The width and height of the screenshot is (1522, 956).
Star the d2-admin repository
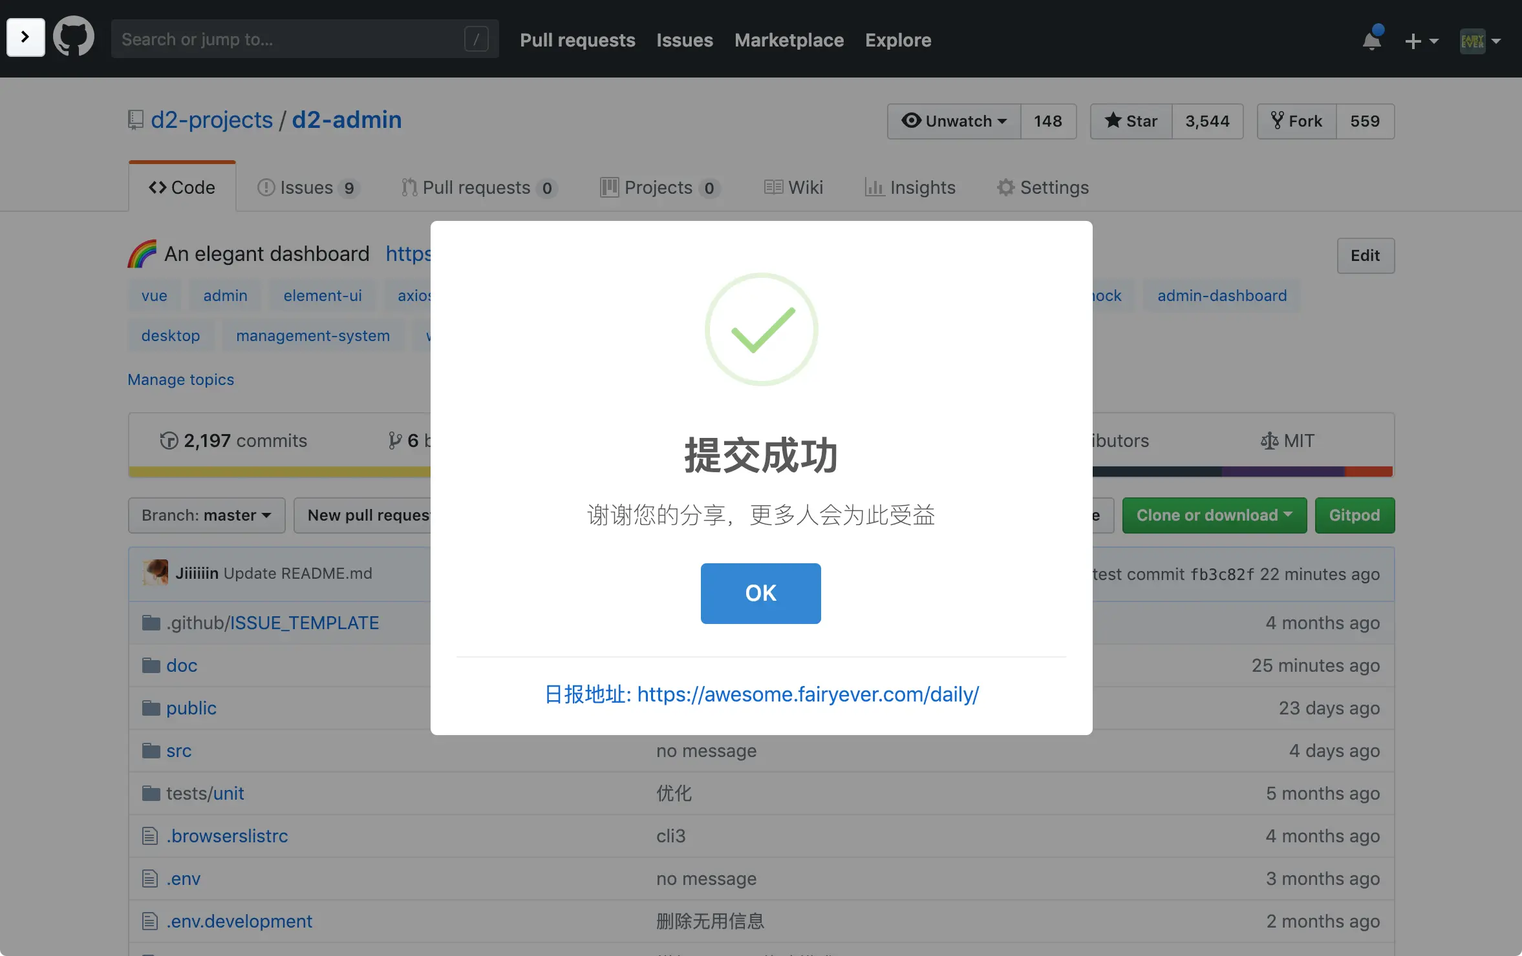1131,121
